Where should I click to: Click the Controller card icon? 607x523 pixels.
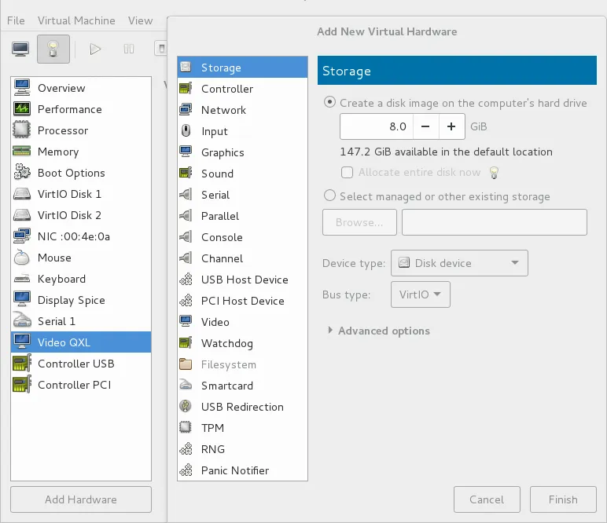point(186,89)
